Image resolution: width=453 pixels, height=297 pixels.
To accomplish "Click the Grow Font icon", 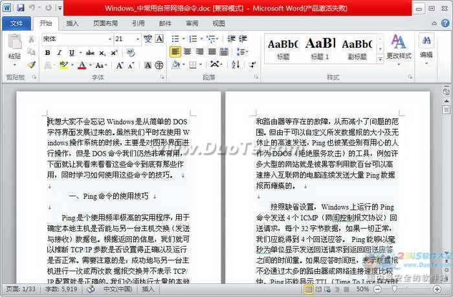I will [119, 66].
